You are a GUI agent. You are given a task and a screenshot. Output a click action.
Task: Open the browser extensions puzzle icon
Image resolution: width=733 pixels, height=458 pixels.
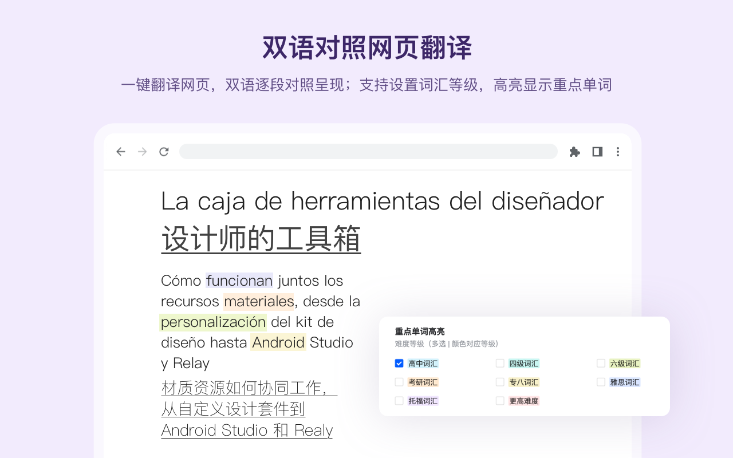pos(574,151)
